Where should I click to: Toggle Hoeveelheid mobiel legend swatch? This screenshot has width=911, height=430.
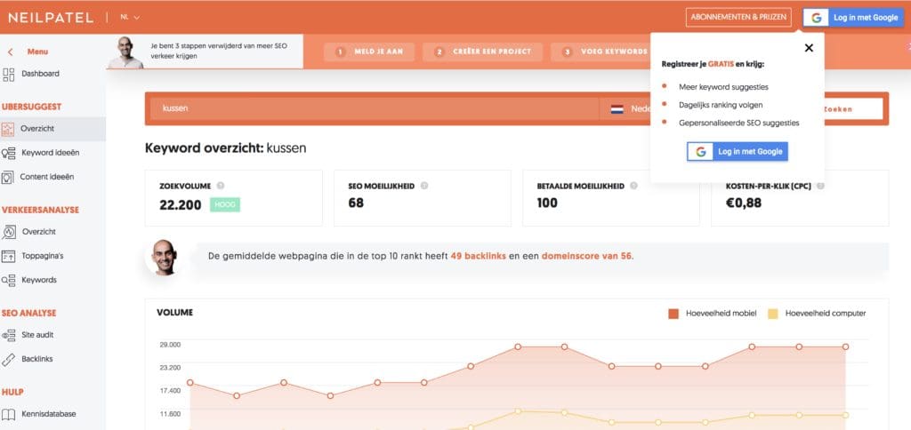click(x=673, y=314)
